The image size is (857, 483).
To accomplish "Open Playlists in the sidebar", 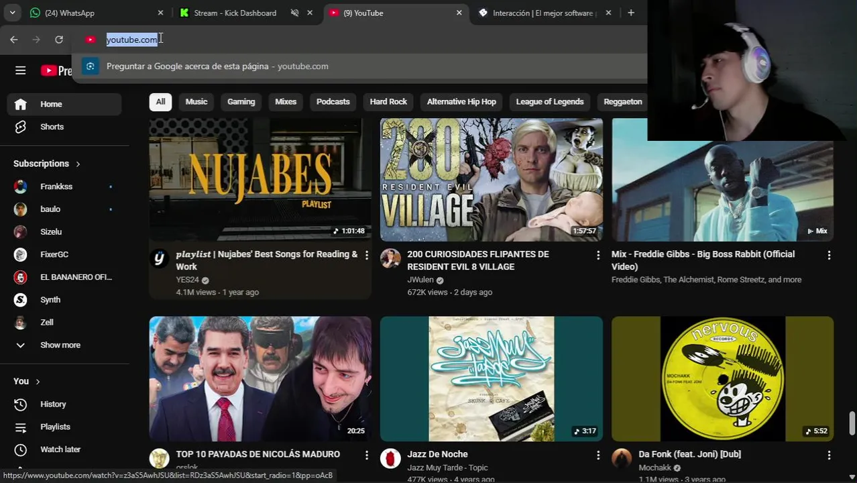I will pos(64,427).
